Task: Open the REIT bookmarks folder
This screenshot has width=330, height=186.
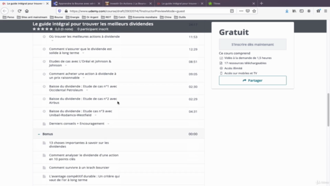Action: click(x=106, y=17)
